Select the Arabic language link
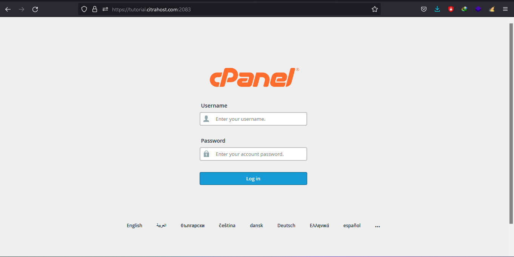 [162, 225]
